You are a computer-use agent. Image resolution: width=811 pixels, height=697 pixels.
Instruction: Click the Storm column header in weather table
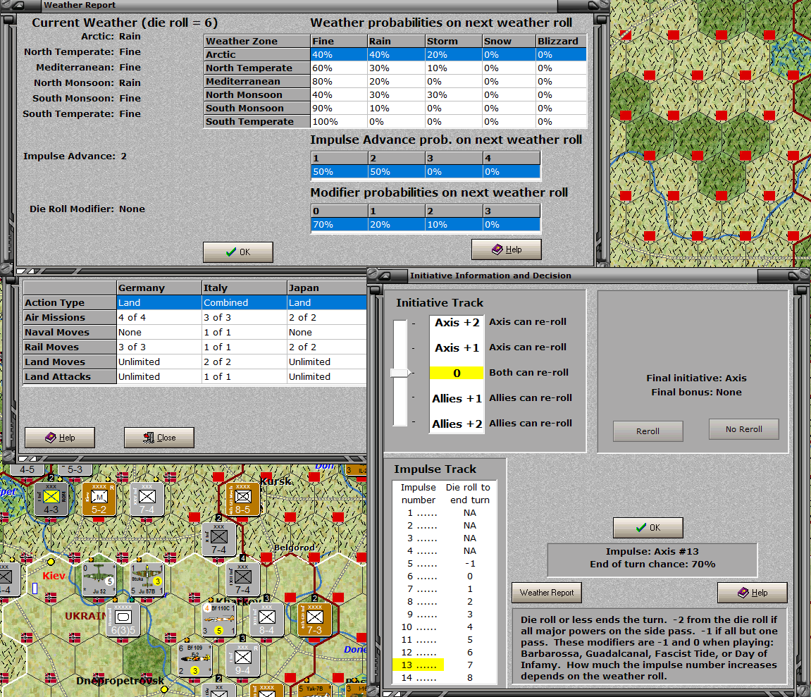coord(453,41)
